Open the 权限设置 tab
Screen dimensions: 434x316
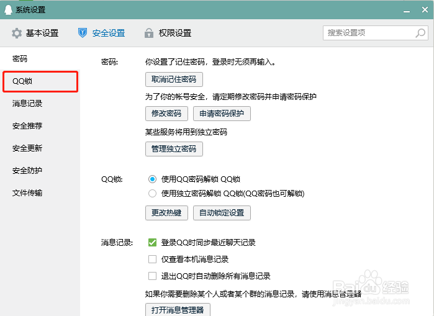point(168,33)
